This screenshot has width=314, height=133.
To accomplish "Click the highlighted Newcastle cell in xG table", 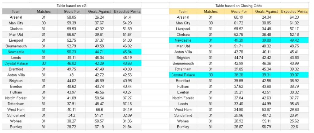I will (16, 52).
